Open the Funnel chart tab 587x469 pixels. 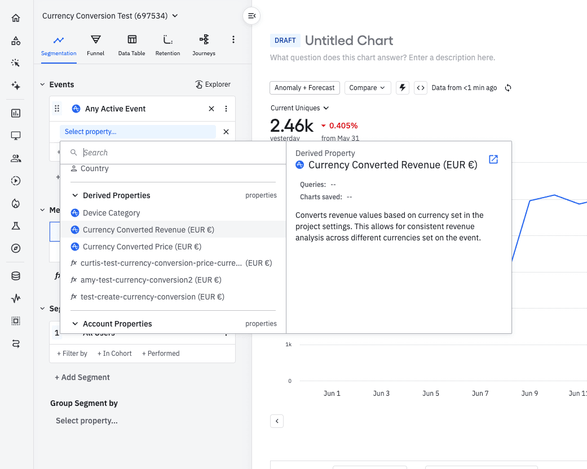pos(95,44)
